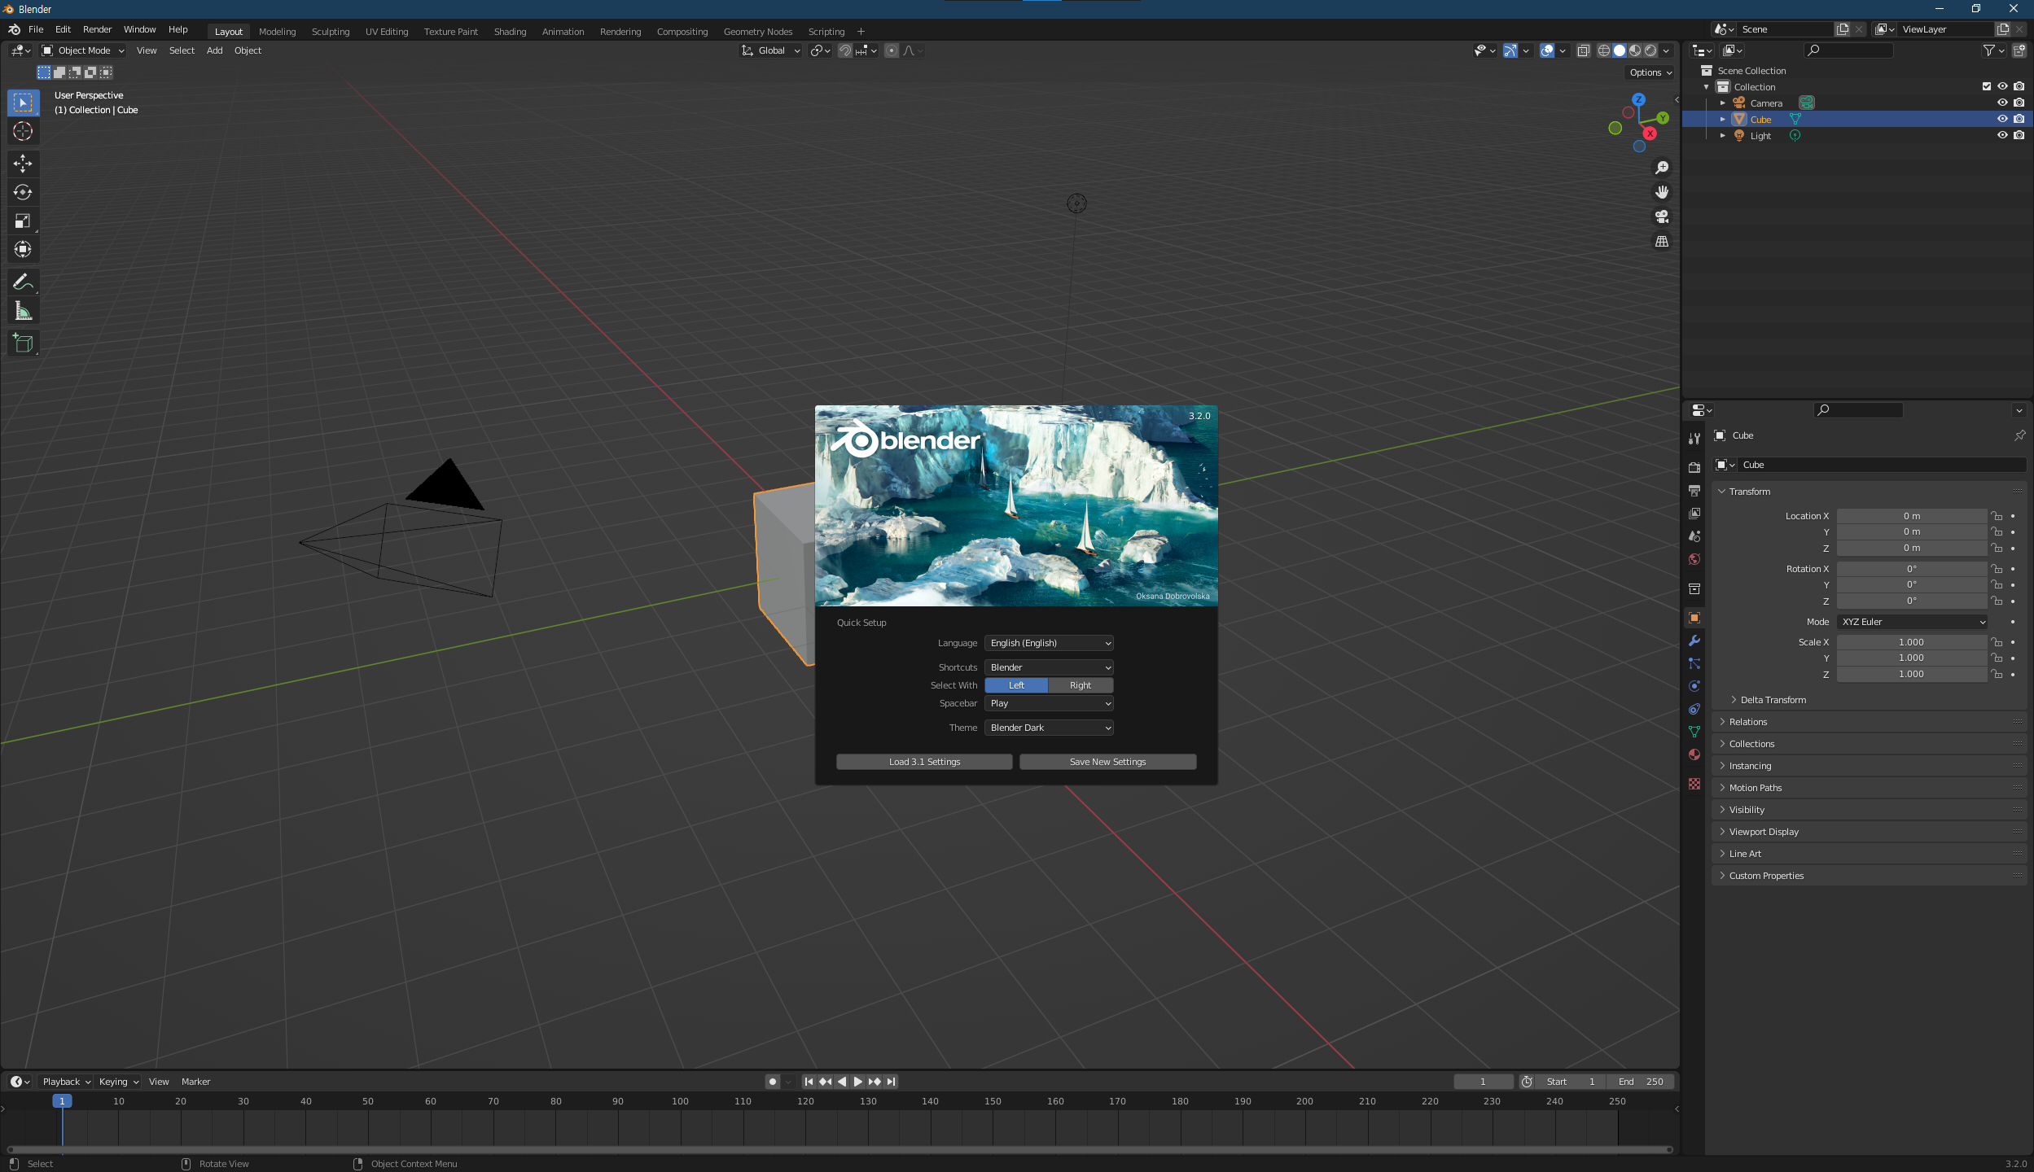
Task: Click Load 3.1 Settings button
Action: tap(924, 762)
